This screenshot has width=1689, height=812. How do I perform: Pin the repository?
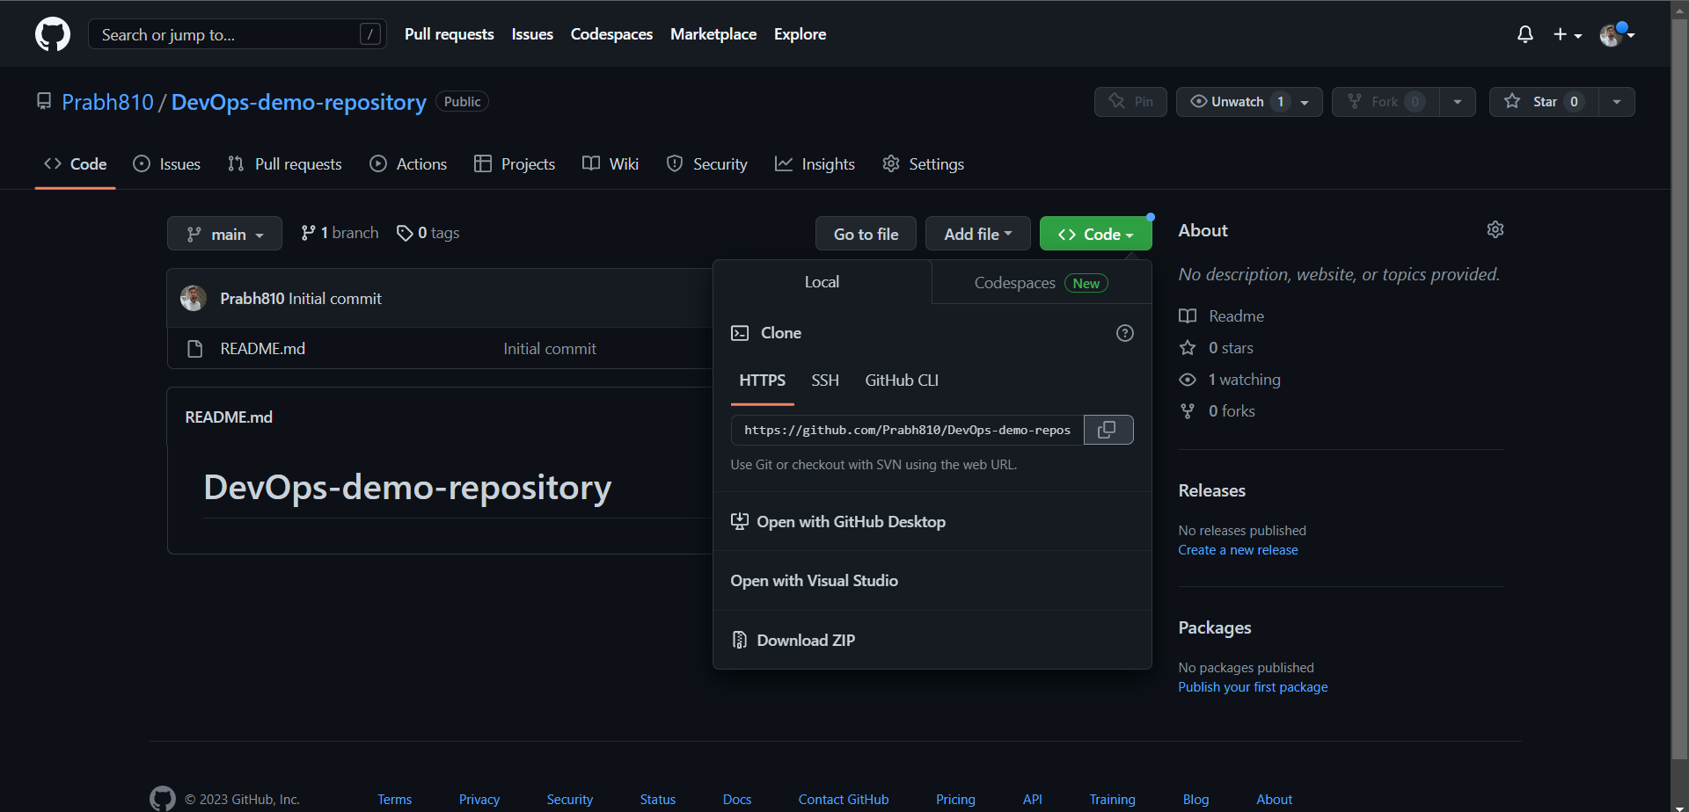[1130, 102]
